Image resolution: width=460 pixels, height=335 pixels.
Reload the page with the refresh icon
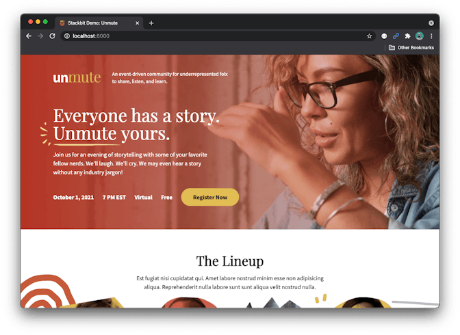(52, 36)
